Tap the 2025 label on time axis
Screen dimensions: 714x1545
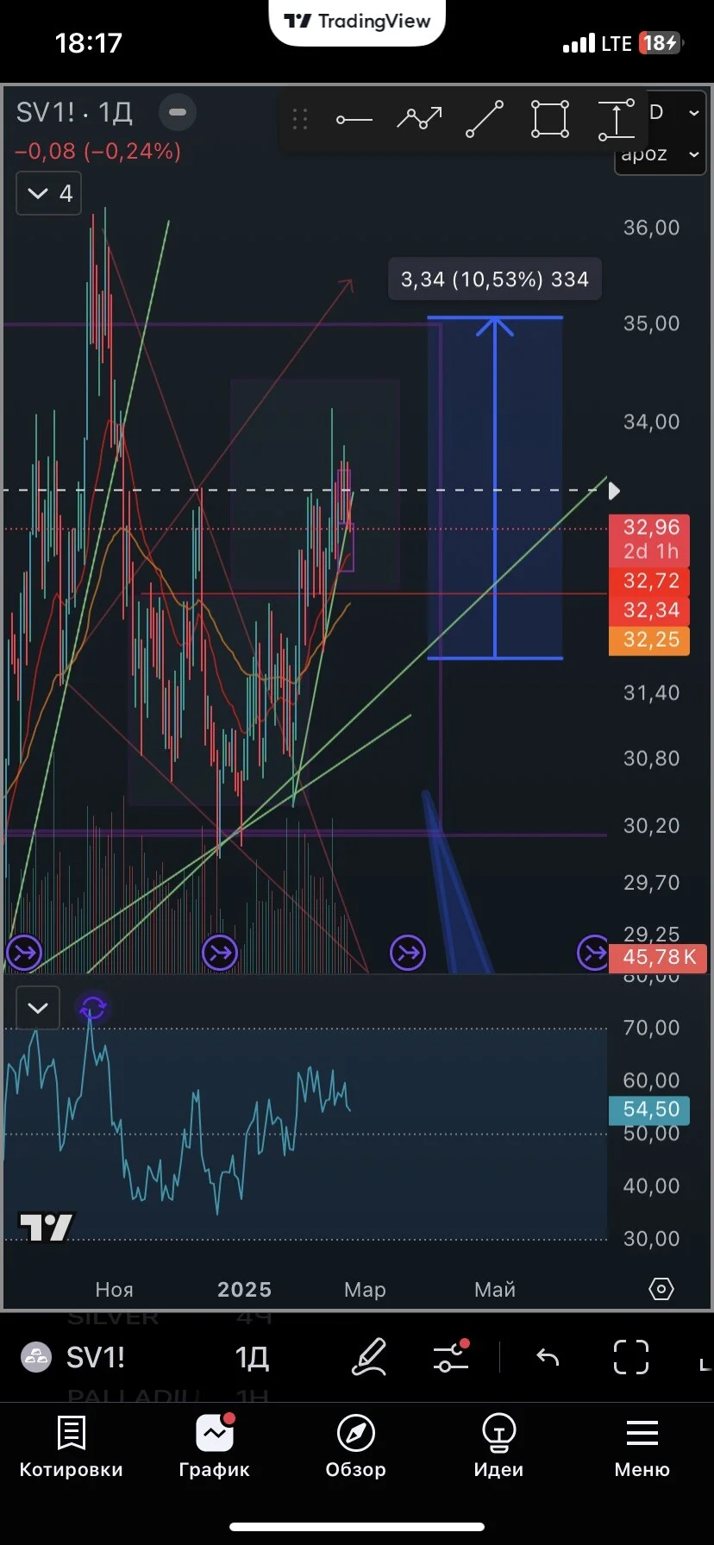tap(244, 1290)
